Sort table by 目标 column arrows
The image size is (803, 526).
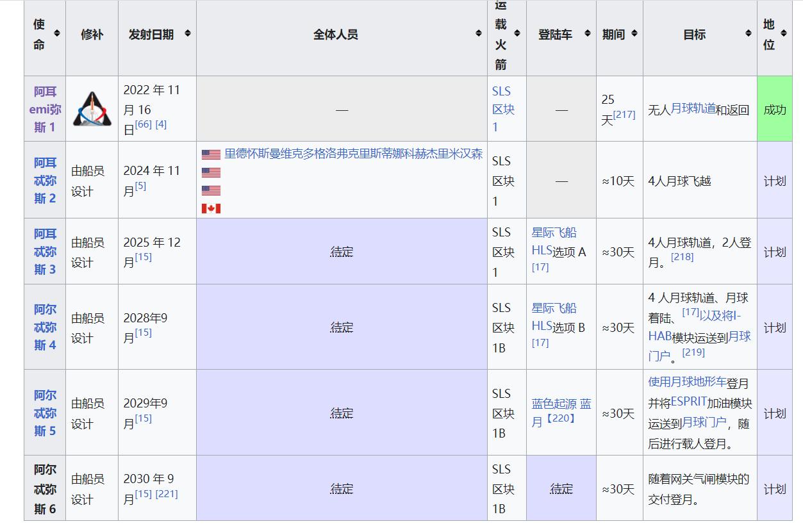pos(748,33)
